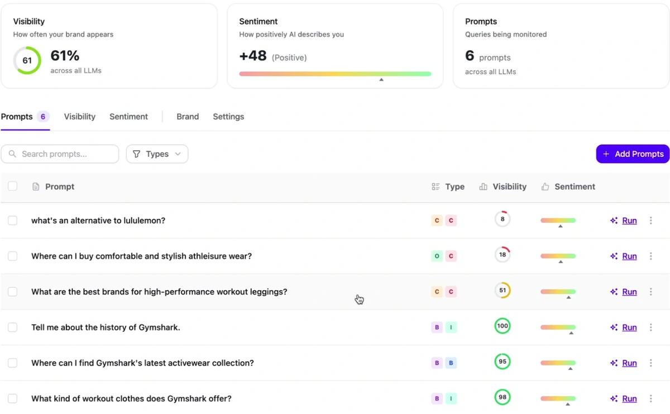This screenshot has width=670, height=414.
Task: Click visibility score 98 gauge
Action: click(502, 397)
